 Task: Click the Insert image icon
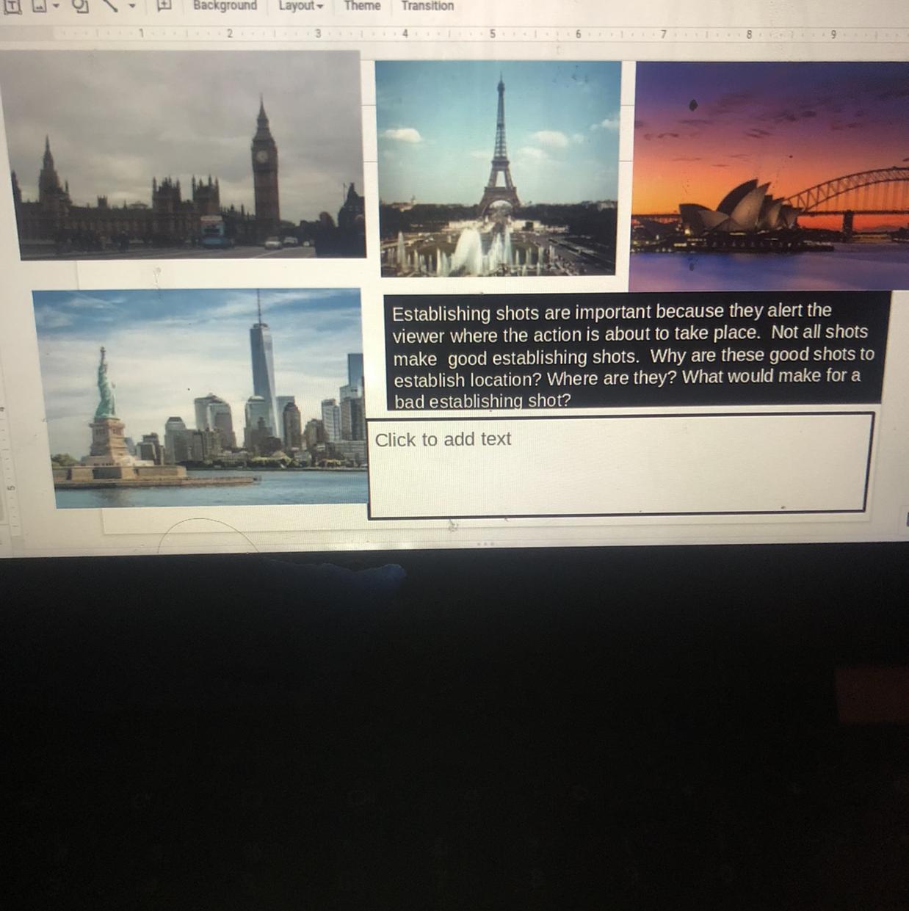coord(39,5)
